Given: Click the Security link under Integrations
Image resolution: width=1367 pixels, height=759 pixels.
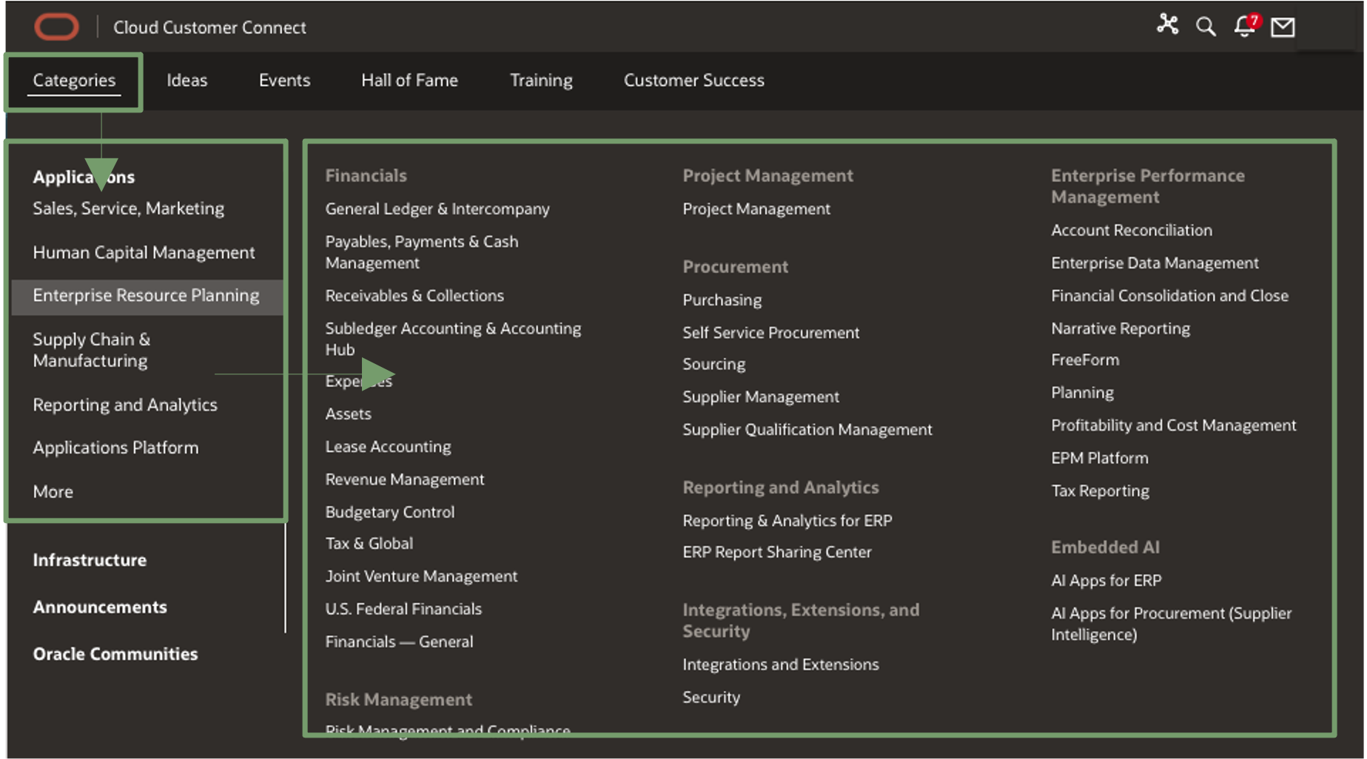Looking at the screenshot, I should coord(711,696).
